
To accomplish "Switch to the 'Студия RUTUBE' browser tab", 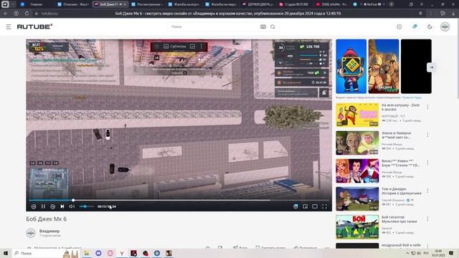I will click(294, 4).
